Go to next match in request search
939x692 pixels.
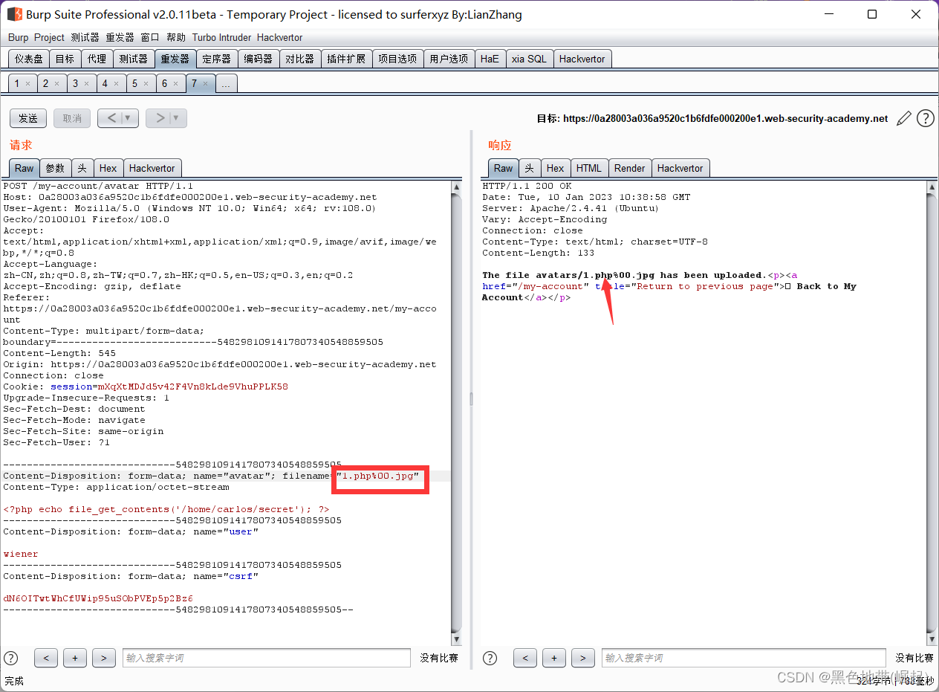[x=104, y=658]
